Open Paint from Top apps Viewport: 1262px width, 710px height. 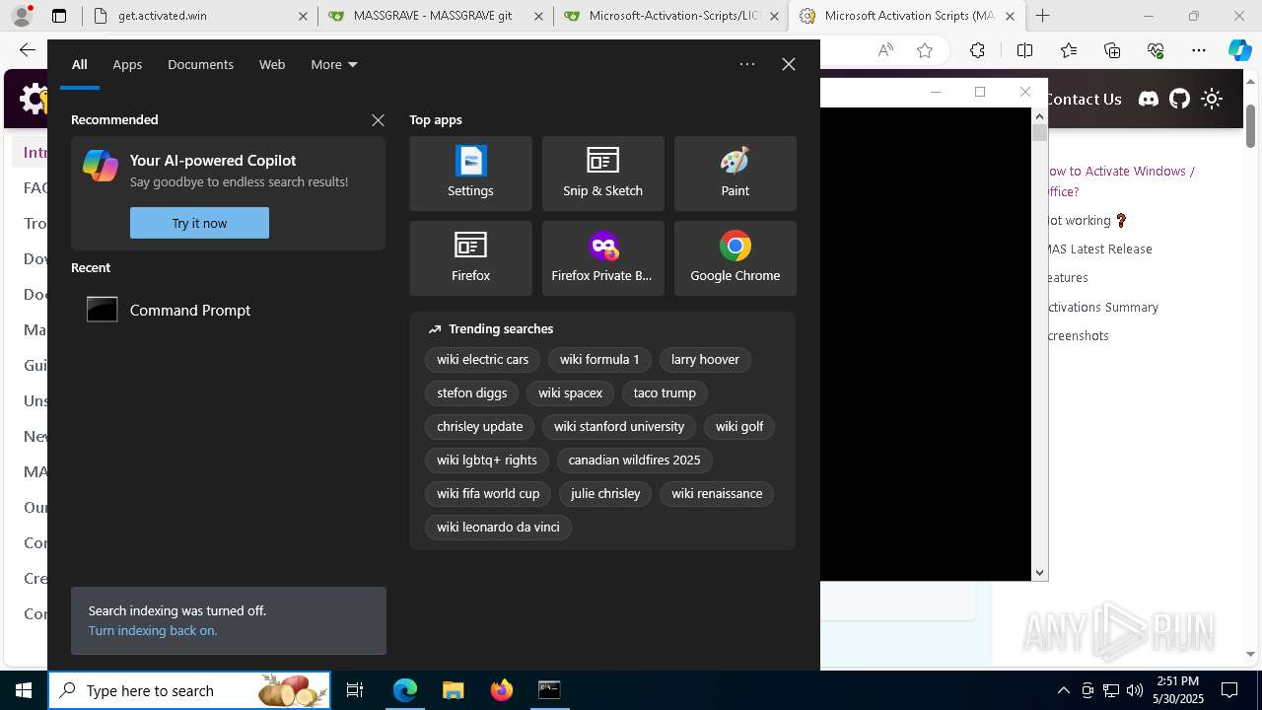click(735, 174)
